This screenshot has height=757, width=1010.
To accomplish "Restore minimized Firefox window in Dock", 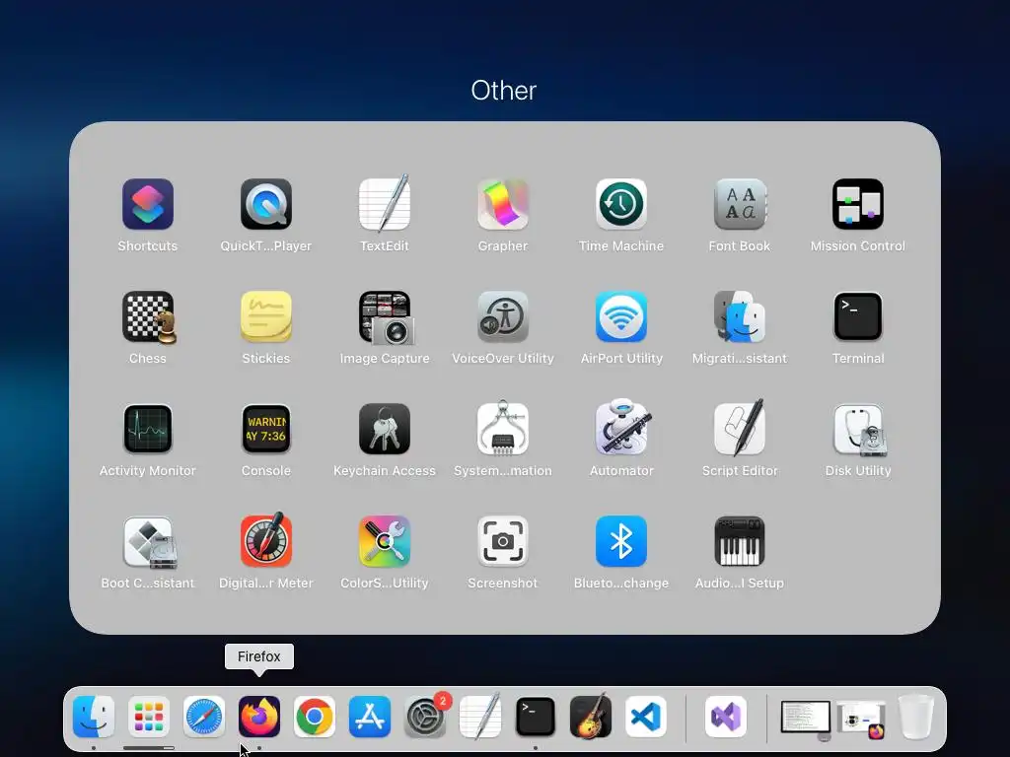I will click(861, 720).
